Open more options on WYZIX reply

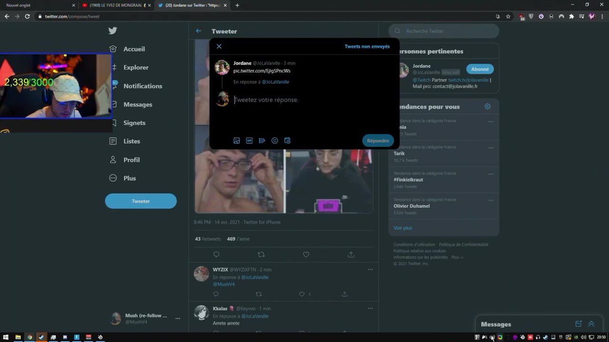(x=370, y=269)
